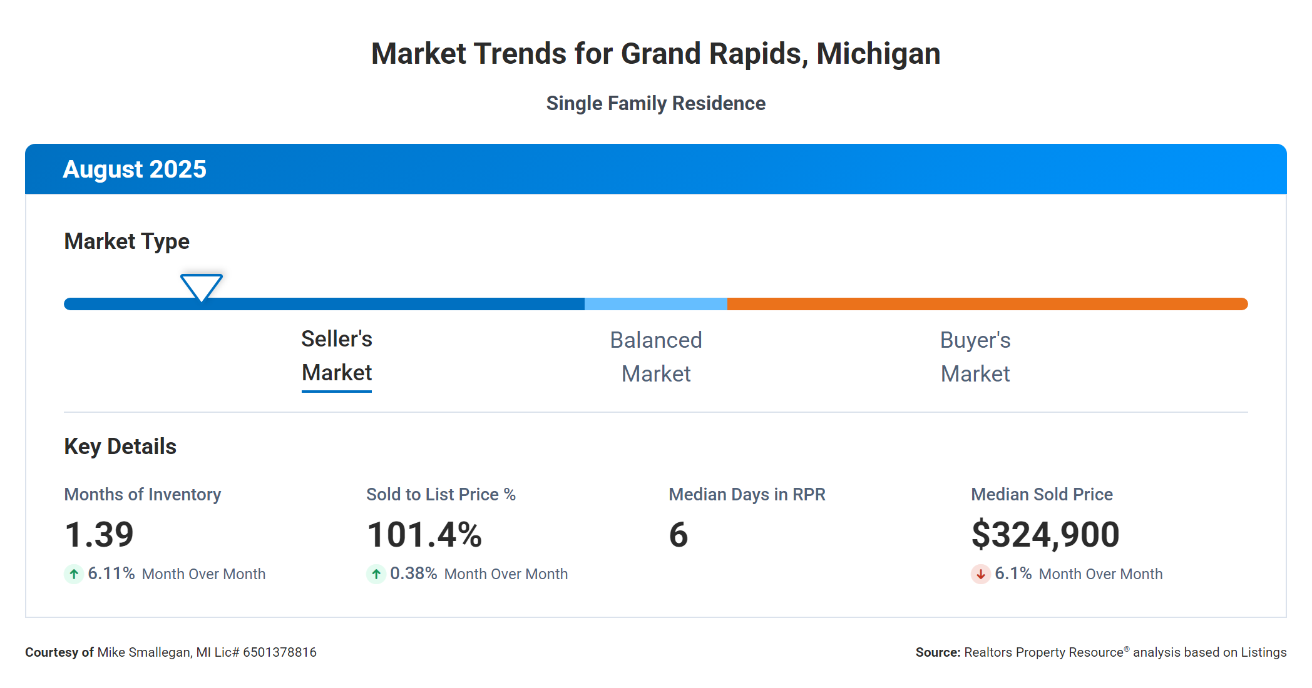Click the green up arrow beside 6.11%

[x=74, y=574]
